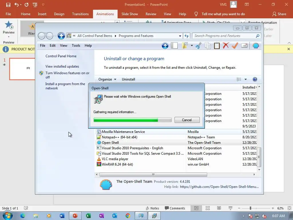Open Google Chrome from the taskbar

[128, 216]
